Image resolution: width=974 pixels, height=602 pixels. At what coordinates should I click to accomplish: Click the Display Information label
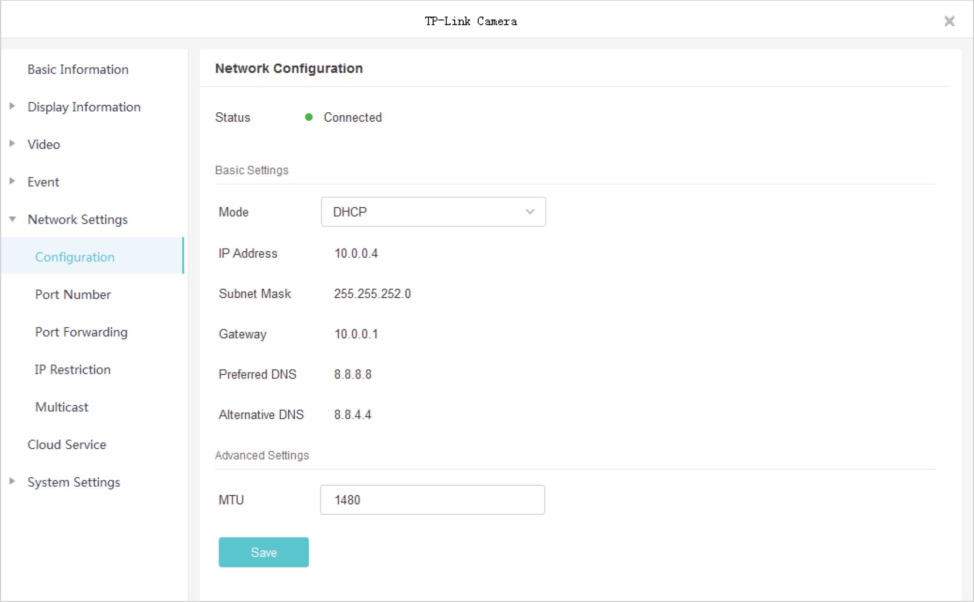pyautogui.click(x=84, y=107)
